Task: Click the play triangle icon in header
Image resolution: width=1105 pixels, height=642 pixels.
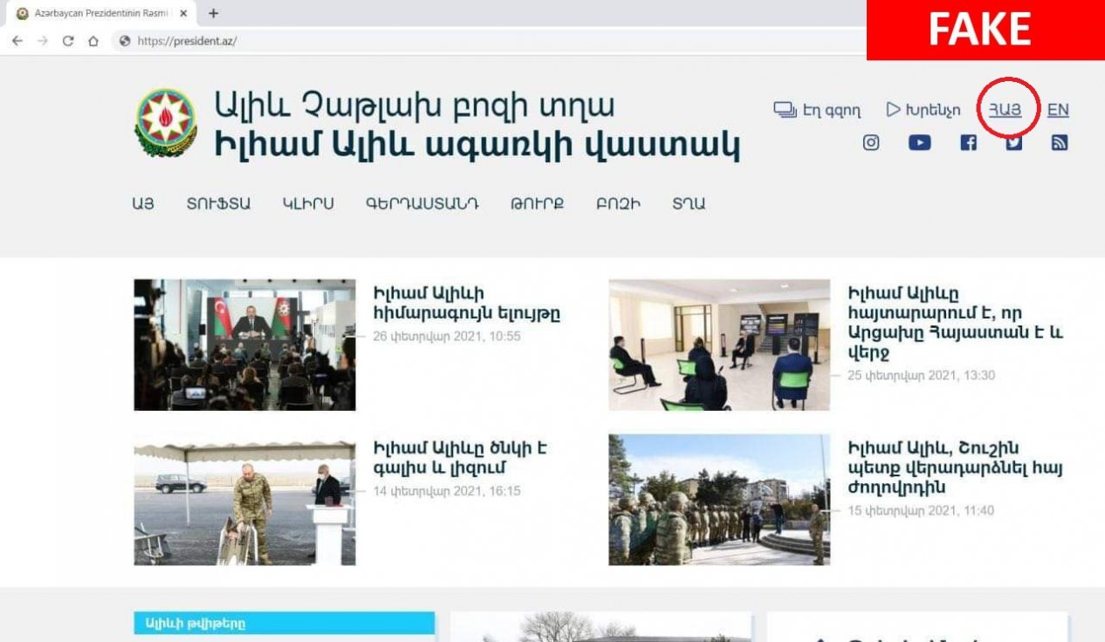Action: pos(893,110)
